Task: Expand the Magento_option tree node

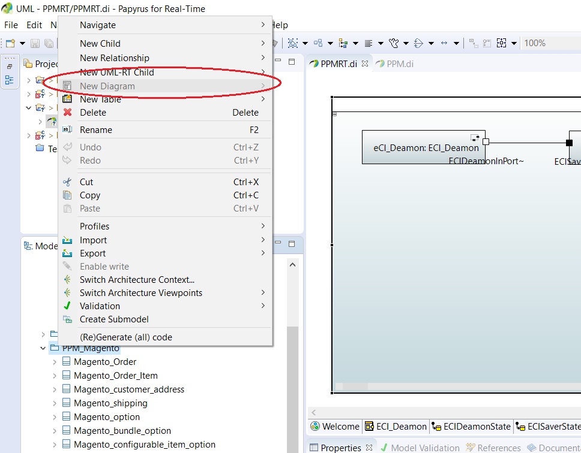Action: pyautogui.click(x=55, y=417)
